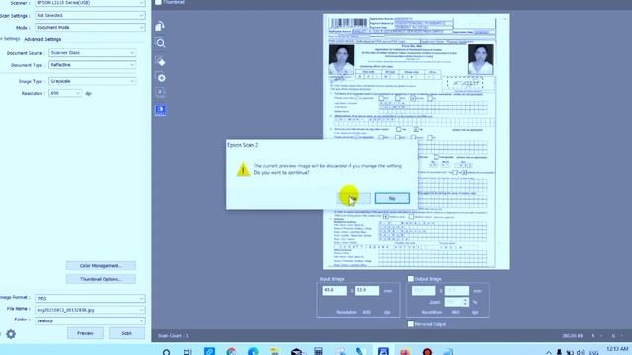Image resolution: width=632 pixels, height=355 pixels.
Task: Open the Scanner dropdown
Action: (x=90, y=3)
